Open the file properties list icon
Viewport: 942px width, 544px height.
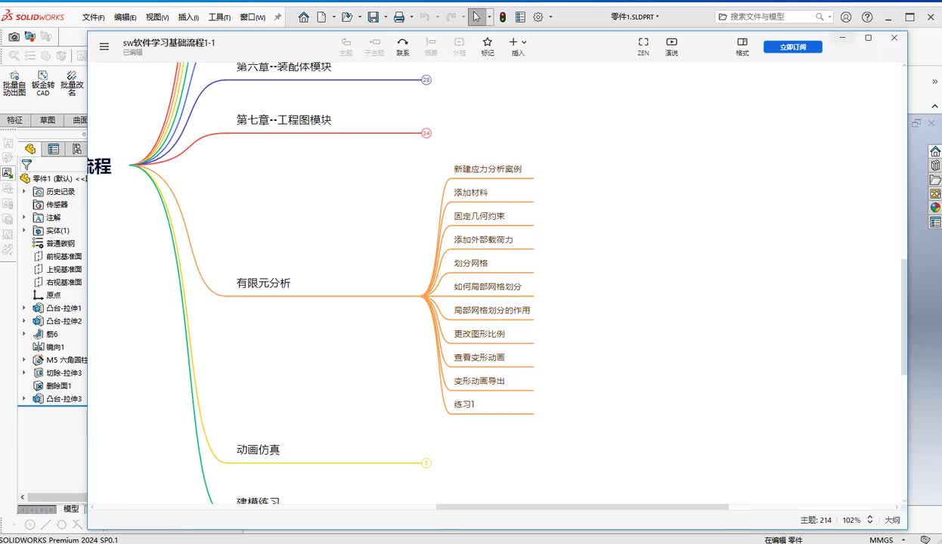519,17
